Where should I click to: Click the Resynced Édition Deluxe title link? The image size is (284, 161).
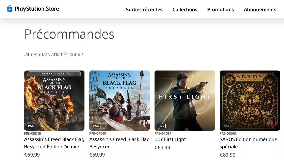pos(54,143)
